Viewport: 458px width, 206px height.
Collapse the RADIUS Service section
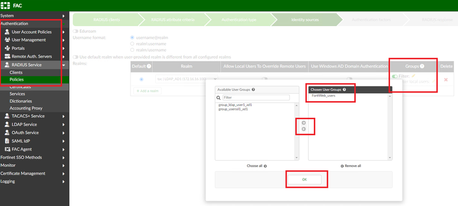pyautogui.click(x=64, y=65)
